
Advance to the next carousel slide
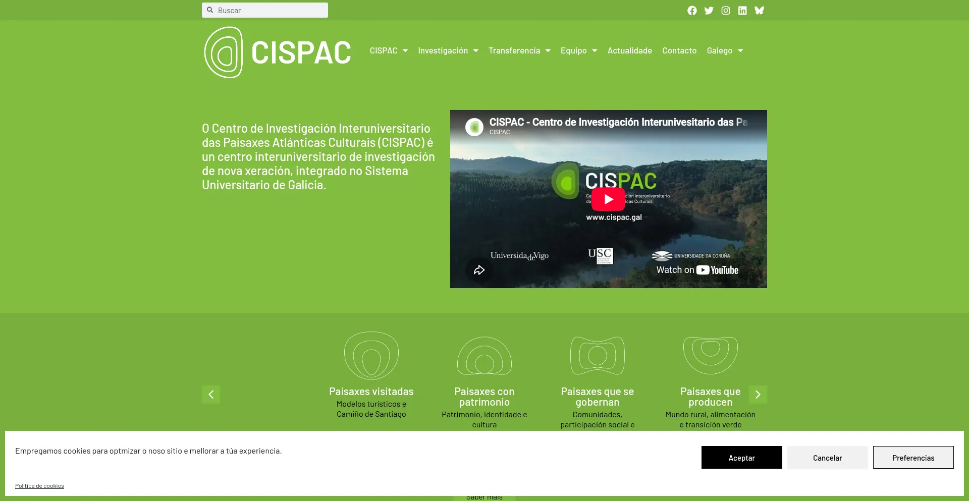pyautogui.click(x=758, y=395)
